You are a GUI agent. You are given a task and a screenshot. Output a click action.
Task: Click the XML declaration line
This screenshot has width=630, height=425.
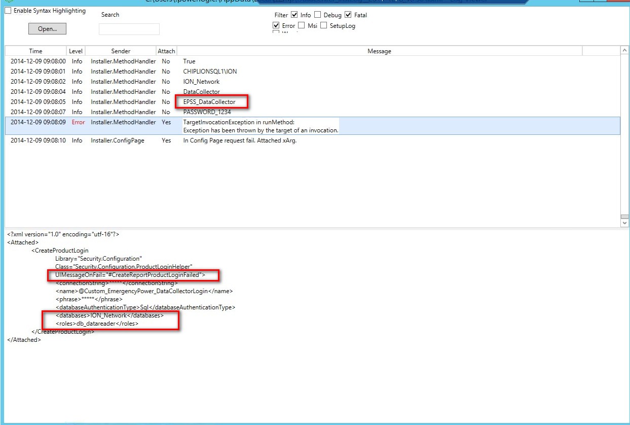coord(63,234)
